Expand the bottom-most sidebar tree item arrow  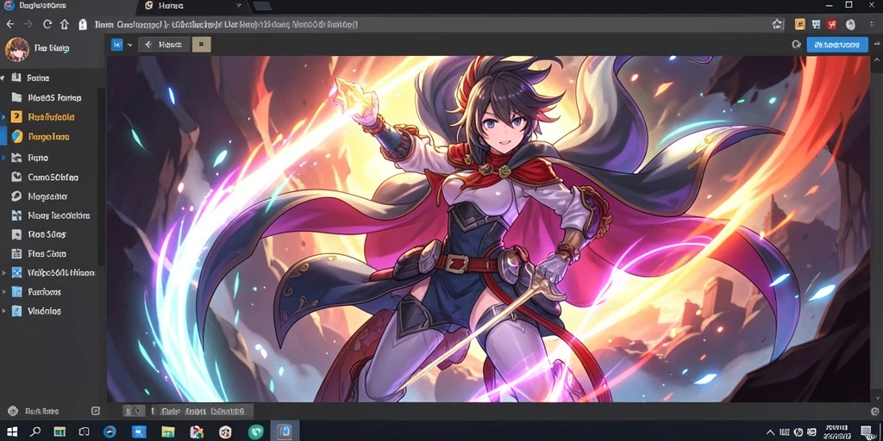4,310
